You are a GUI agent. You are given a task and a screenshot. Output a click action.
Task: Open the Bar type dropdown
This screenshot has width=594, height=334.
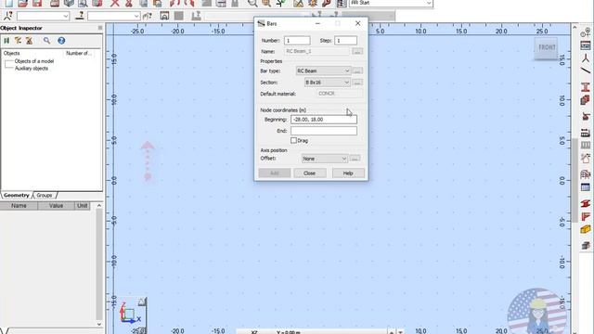tap(323, 71)
